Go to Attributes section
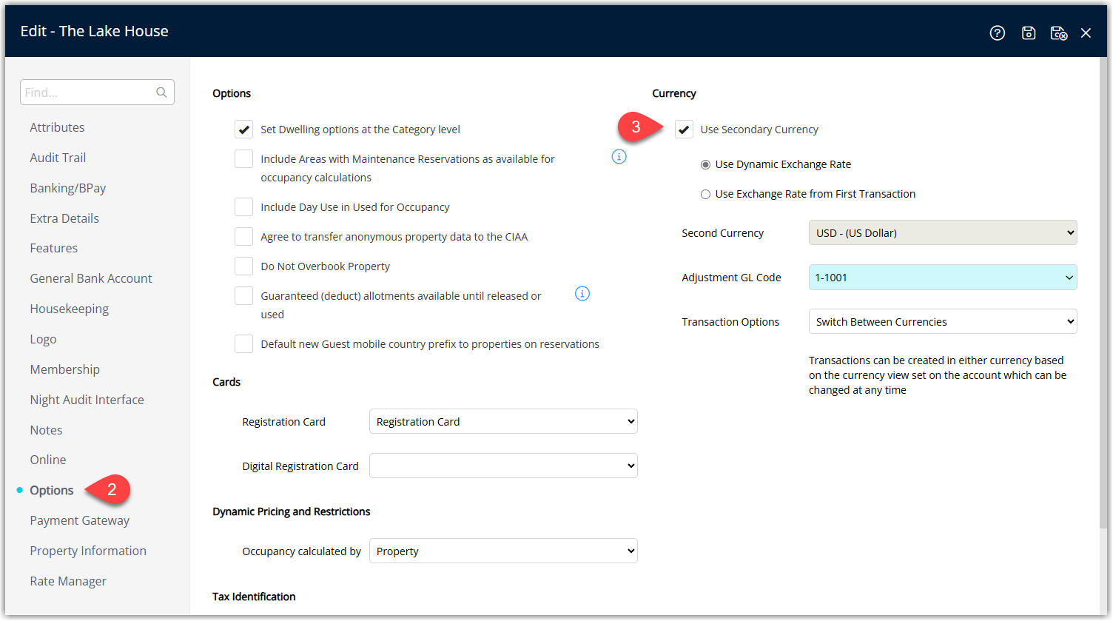1113x621 pixels. point(57,127)
